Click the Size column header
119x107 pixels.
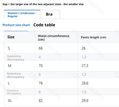point(11,37)
